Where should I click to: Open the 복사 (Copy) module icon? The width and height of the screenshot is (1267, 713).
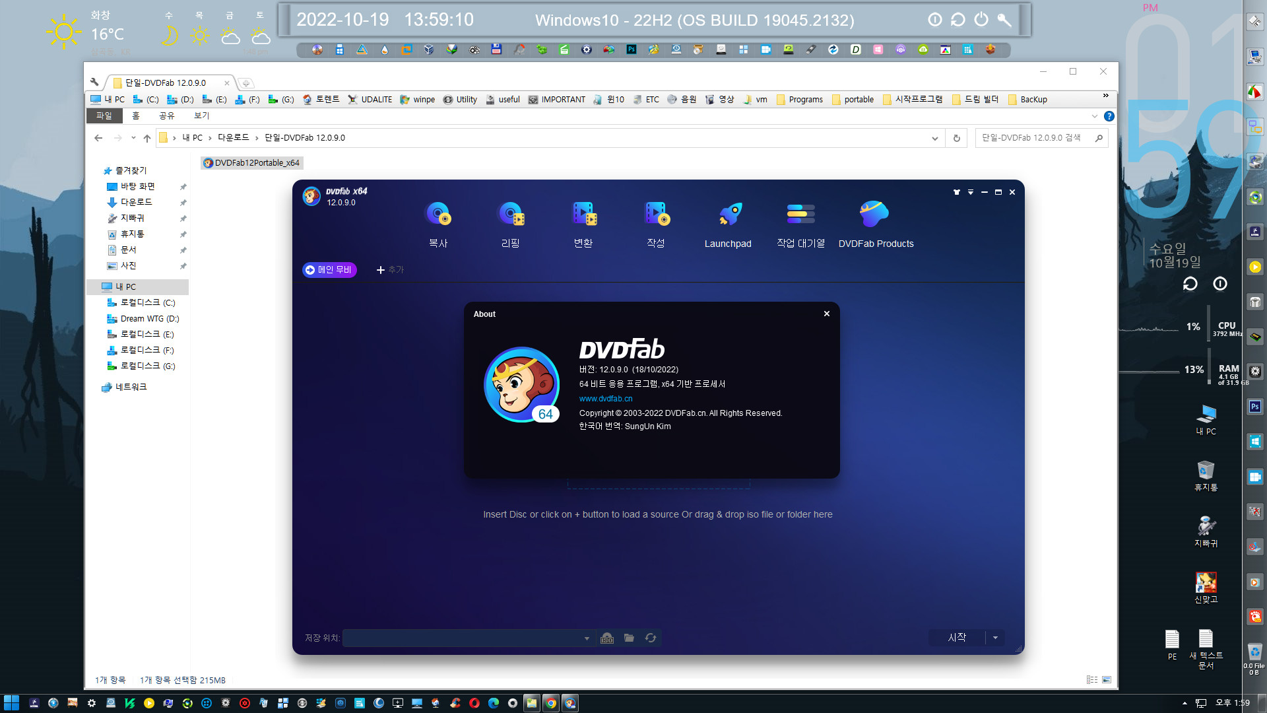point(438,215)
